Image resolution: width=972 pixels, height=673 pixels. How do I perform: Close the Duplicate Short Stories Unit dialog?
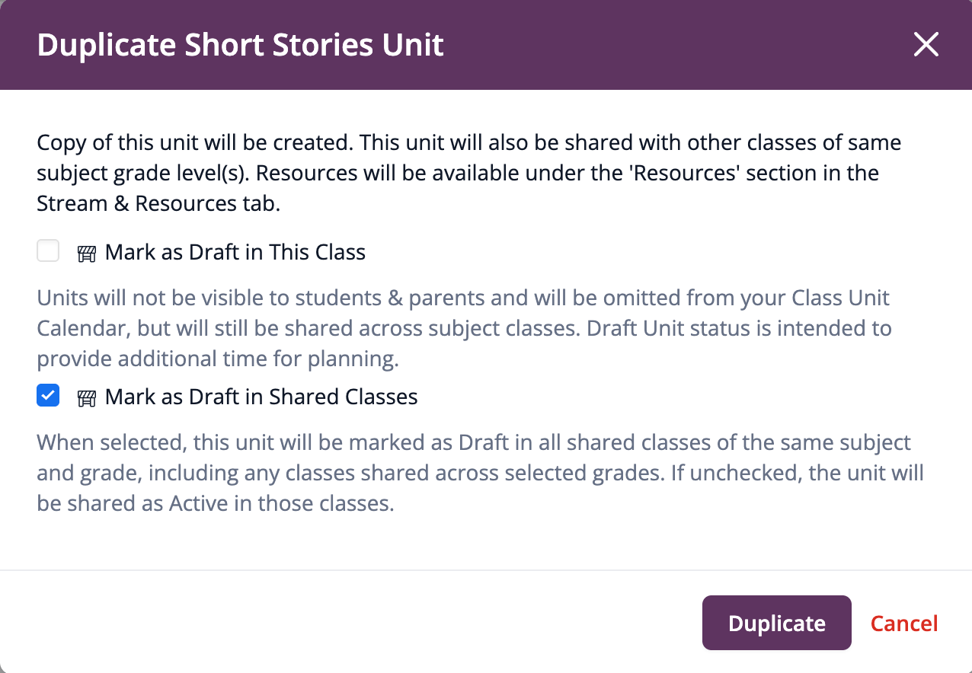tap(926, 46)
